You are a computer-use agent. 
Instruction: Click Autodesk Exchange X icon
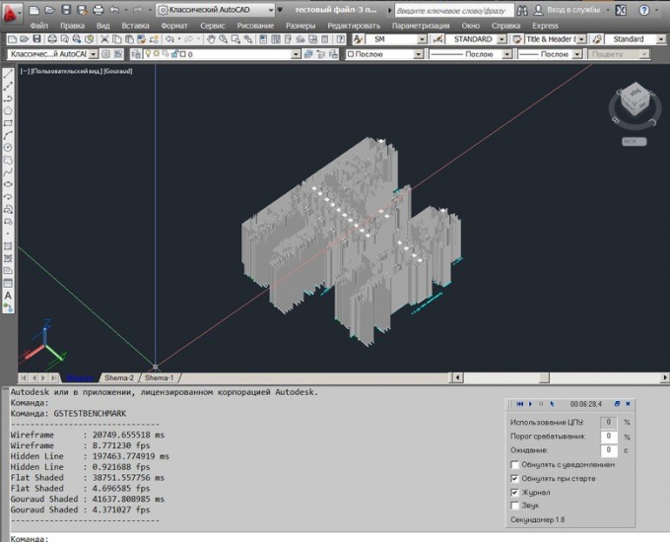(x=621, y=10)
